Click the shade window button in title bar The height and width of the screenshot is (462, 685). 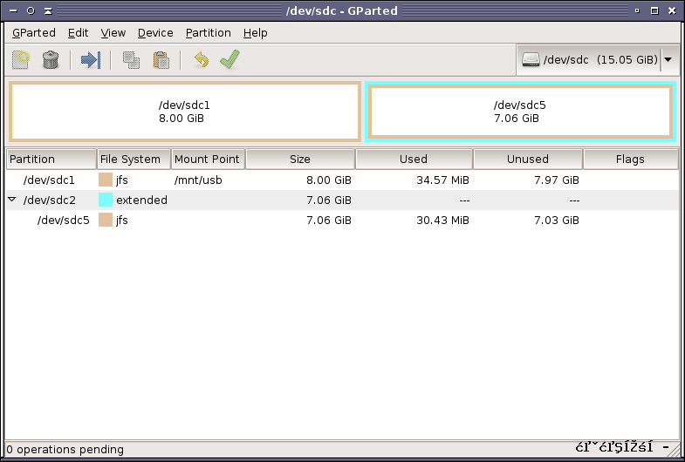[48, 10]
